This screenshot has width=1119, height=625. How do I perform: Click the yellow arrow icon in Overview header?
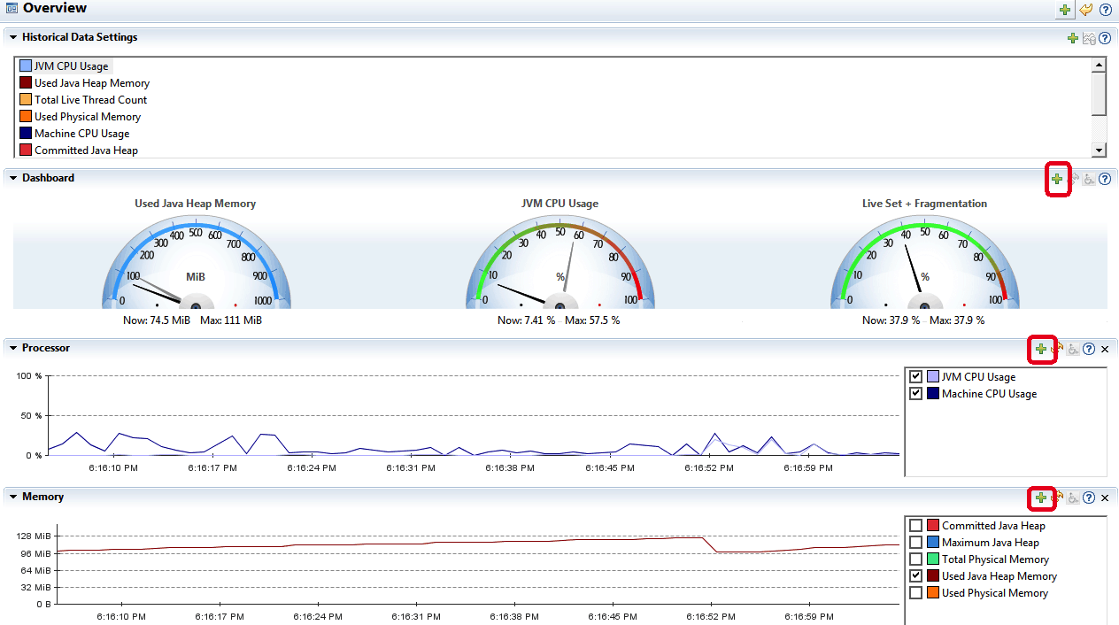tap(1085, 10)
